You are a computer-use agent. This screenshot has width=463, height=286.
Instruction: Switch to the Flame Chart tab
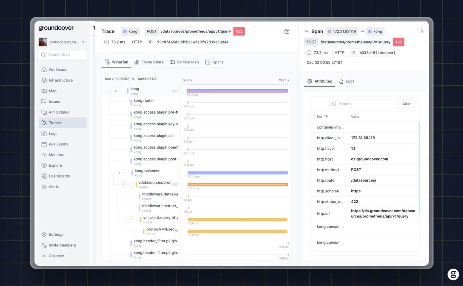click(x=149, y=62)
